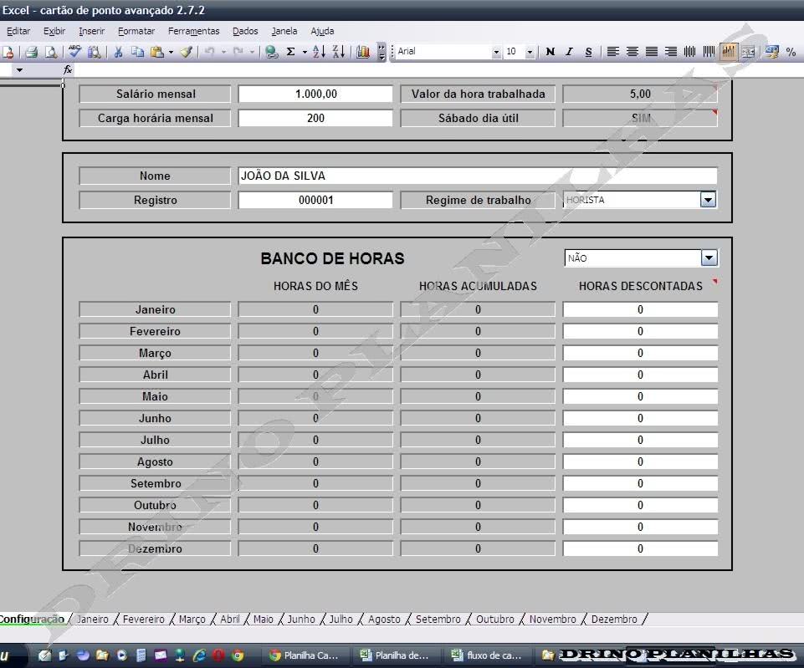Viewport: 804px width, 668px height.
Task: Click Janeiro's Horas Descontadas cell
Action: pos(640,309)
